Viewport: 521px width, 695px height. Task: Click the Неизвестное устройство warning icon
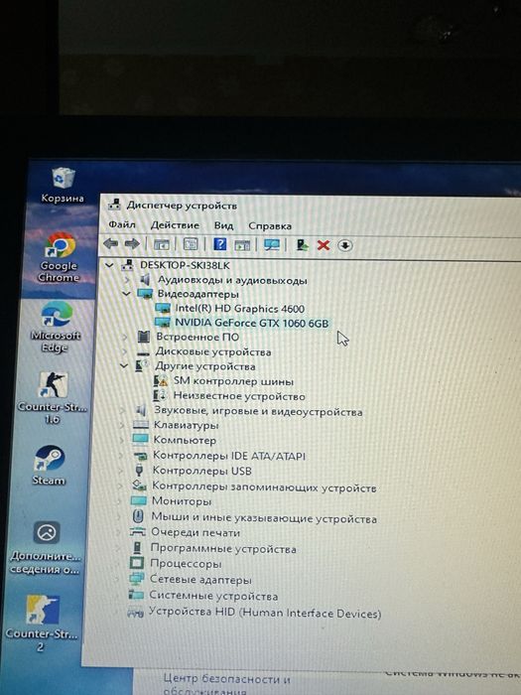[x=160, y=395]
